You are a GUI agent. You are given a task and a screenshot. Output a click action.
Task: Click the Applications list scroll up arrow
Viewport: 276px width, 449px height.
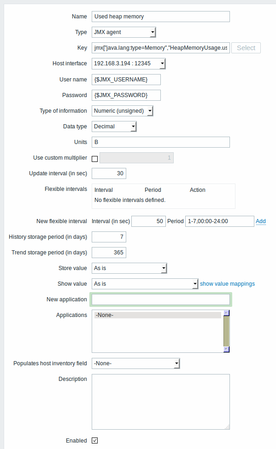(226, 313)
